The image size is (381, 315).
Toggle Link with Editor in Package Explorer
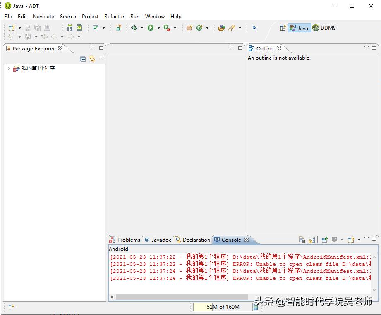92,59
